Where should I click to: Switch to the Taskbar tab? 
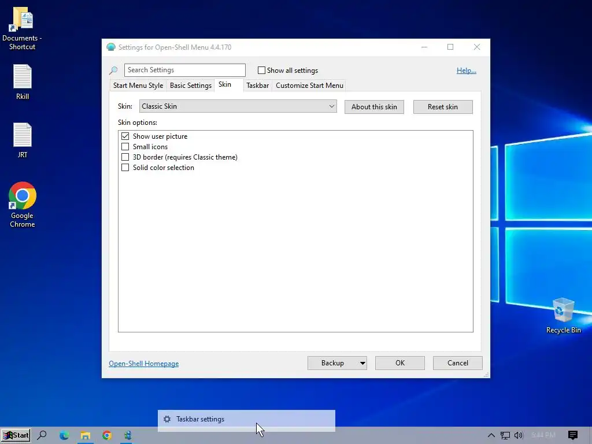pos(257,86)
